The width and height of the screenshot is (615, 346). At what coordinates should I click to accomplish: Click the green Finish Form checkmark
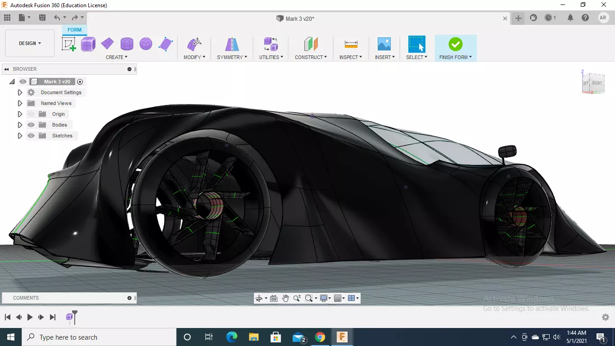455,44
